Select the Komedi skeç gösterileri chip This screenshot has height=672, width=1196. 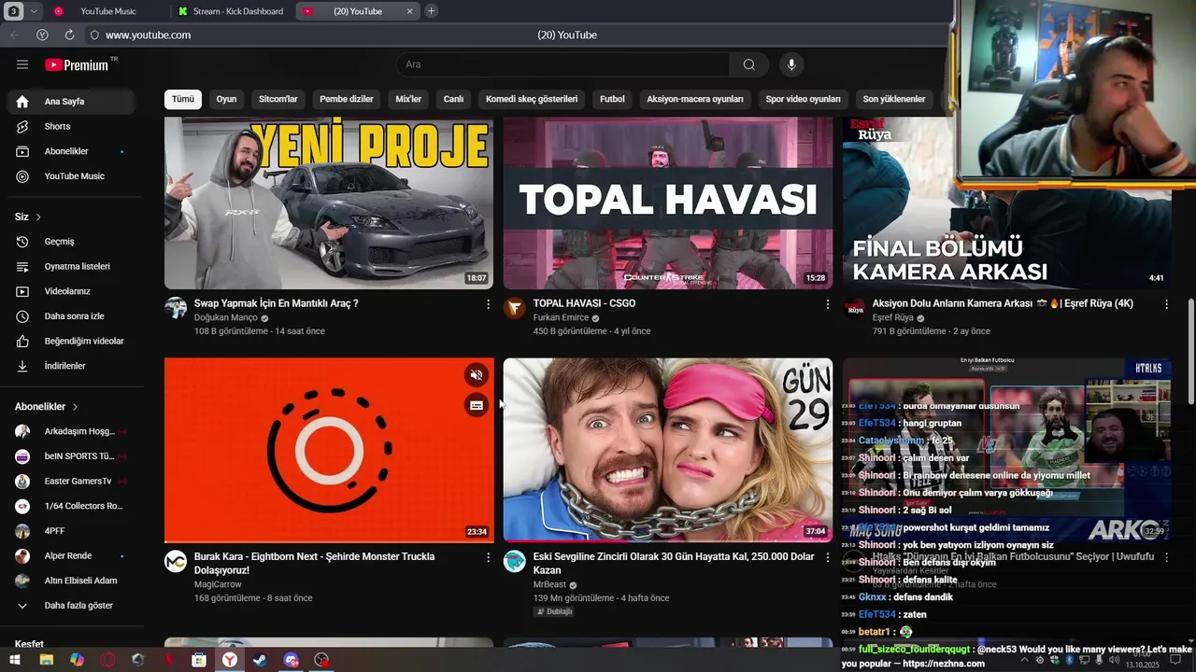[532, 99]
